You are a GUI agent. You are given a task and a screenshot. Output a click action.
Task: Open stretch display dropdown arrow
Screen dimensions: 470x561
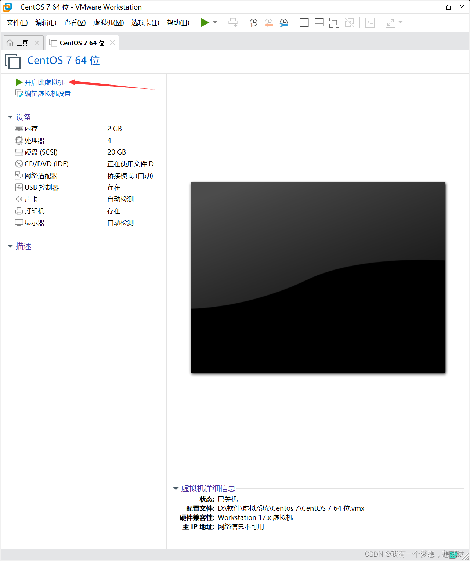[401, 23]
